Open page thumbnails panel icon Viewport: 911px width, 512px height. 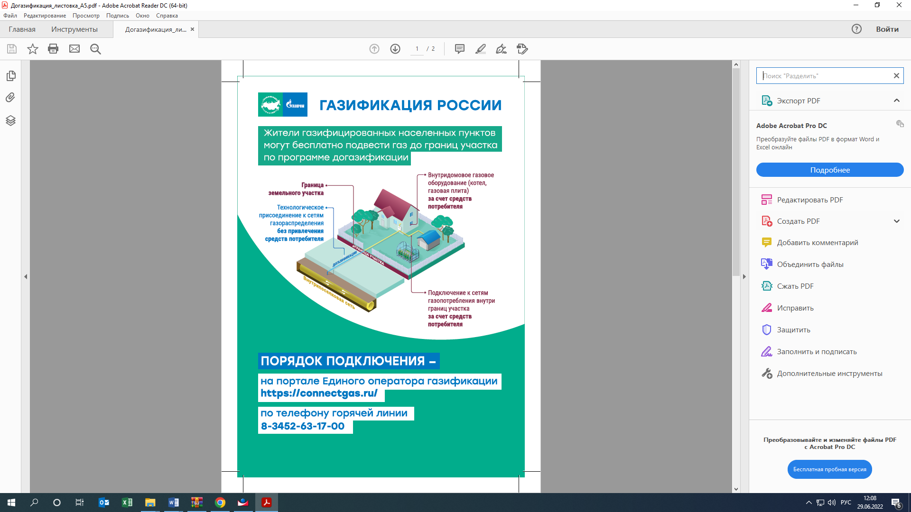[x=11, y=76]
